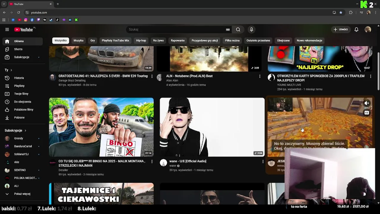Click the YouTube logo

tap(24, 29)
